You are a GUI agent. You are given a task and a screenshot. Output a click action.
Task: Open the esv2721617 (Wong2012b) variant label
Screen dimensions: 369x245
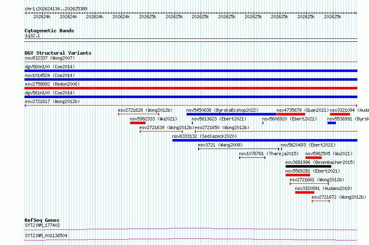tap(52, 101)
